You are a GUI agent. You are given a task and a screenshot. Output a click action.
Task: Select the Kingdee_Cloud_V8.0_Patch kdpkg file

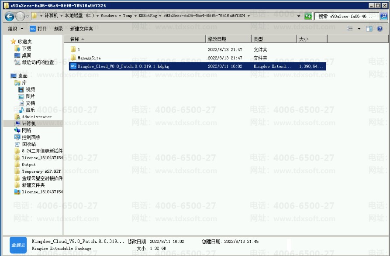197,66
